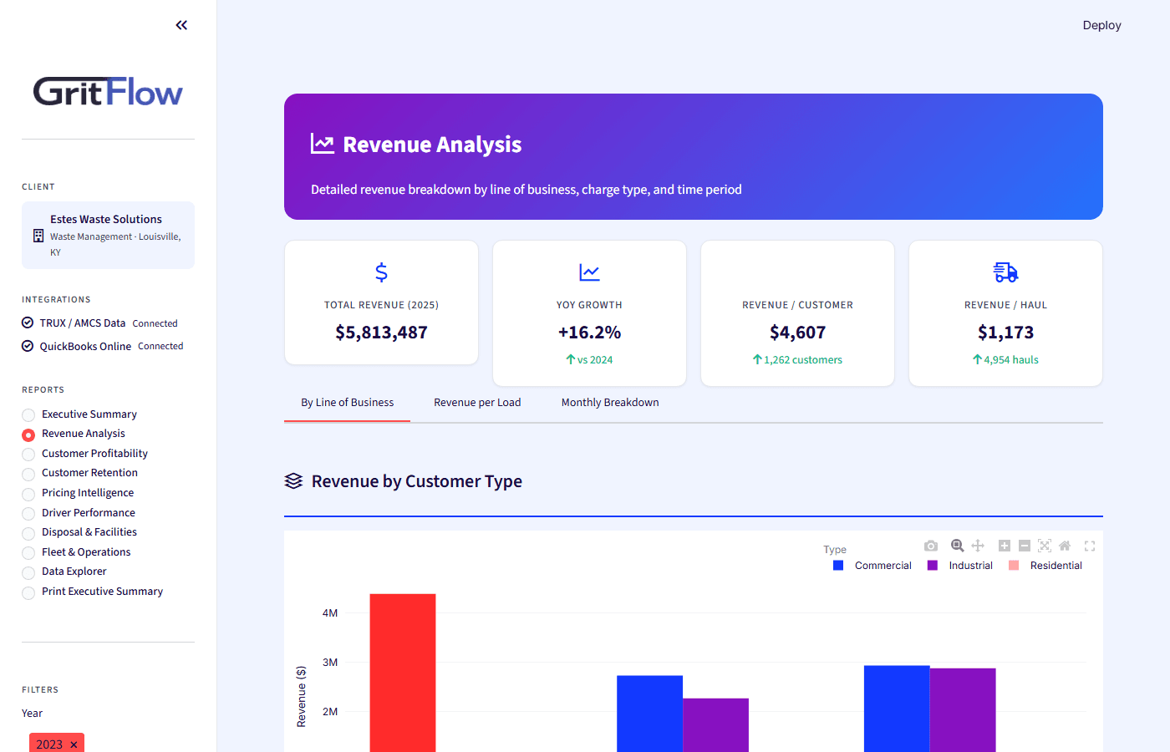Select the pan tool on the chart
The height and width of the screenshot is (752, 1170).
(978, 546)
